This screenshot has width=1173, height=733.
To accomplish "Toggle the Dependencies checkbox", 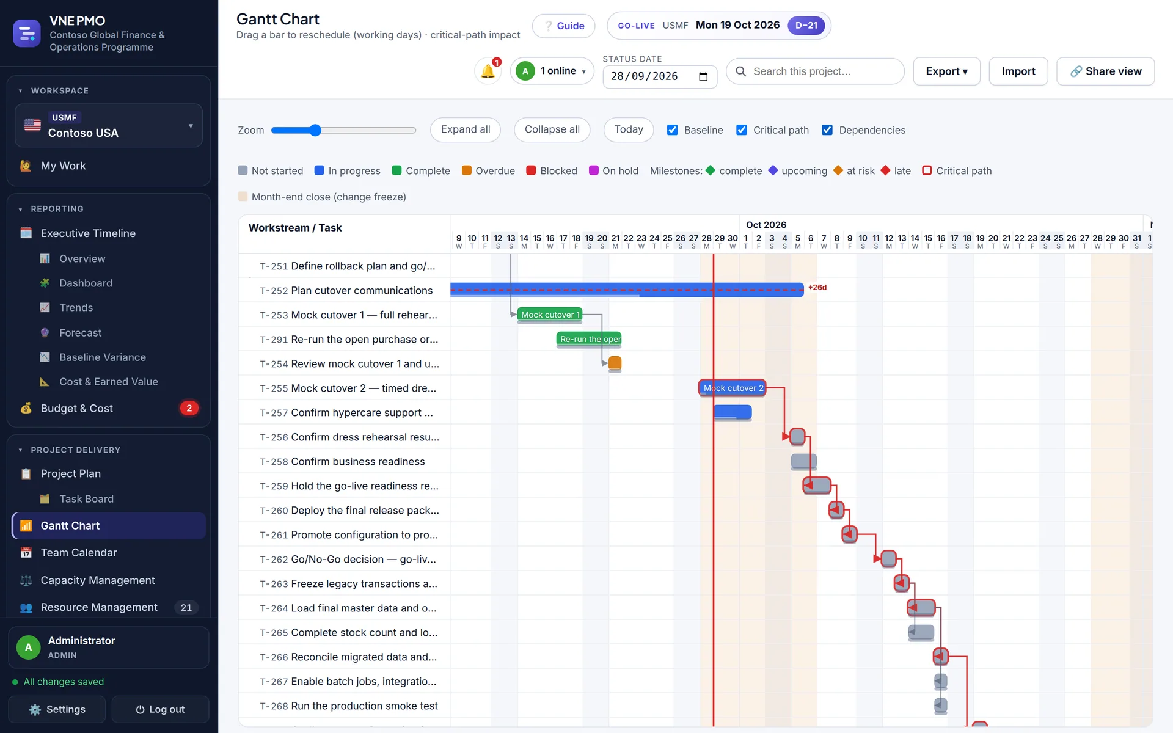I will [x=827, y=130].
